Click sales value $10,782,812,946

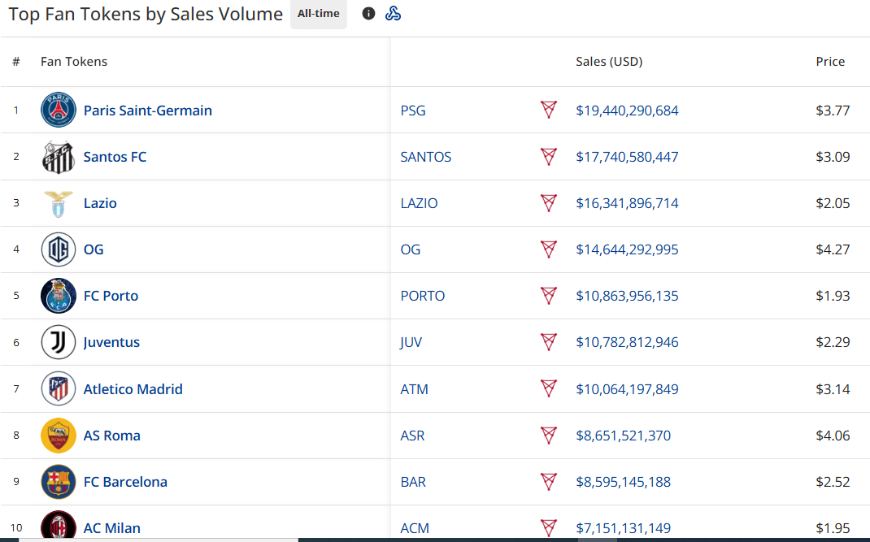627,342
